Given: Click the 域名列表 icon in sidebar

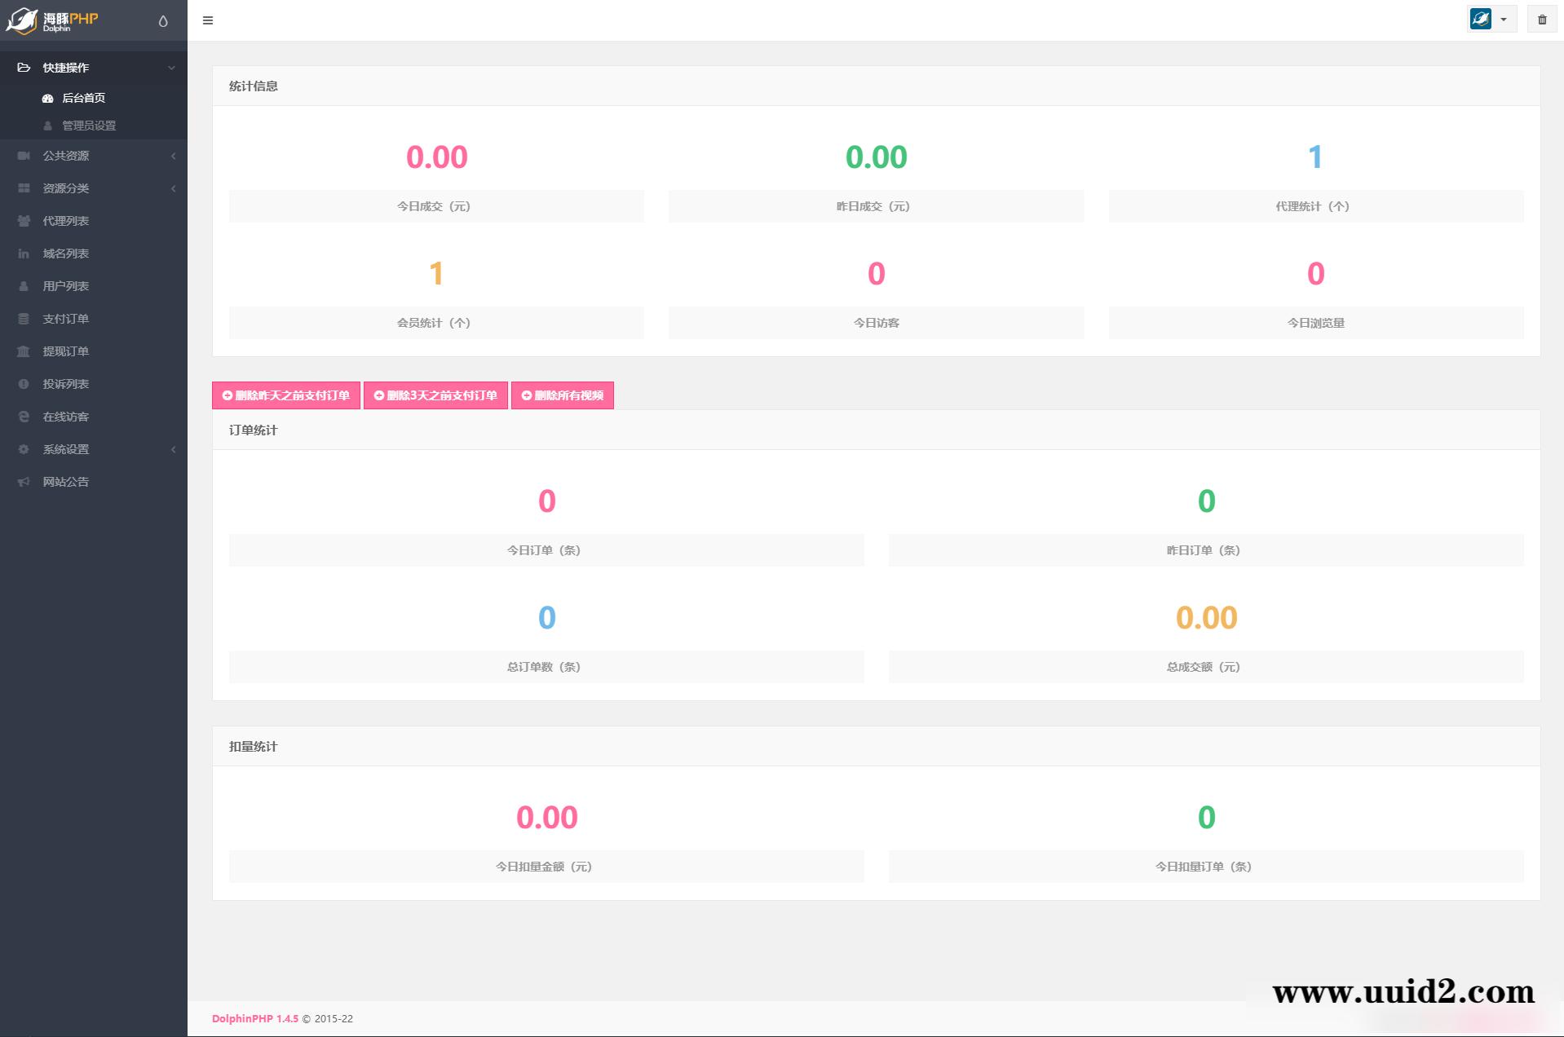Looking at the screenshot, I should coord(24,254).
